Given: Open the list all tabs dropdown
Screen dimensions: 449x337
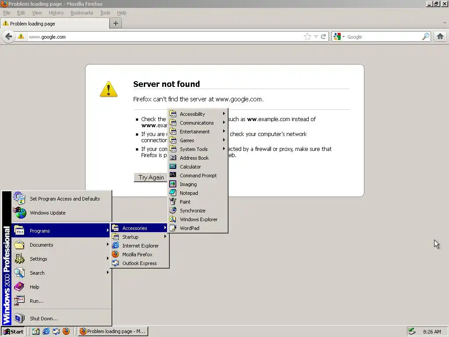Looking at the screenshot, I should coord(445,23).
